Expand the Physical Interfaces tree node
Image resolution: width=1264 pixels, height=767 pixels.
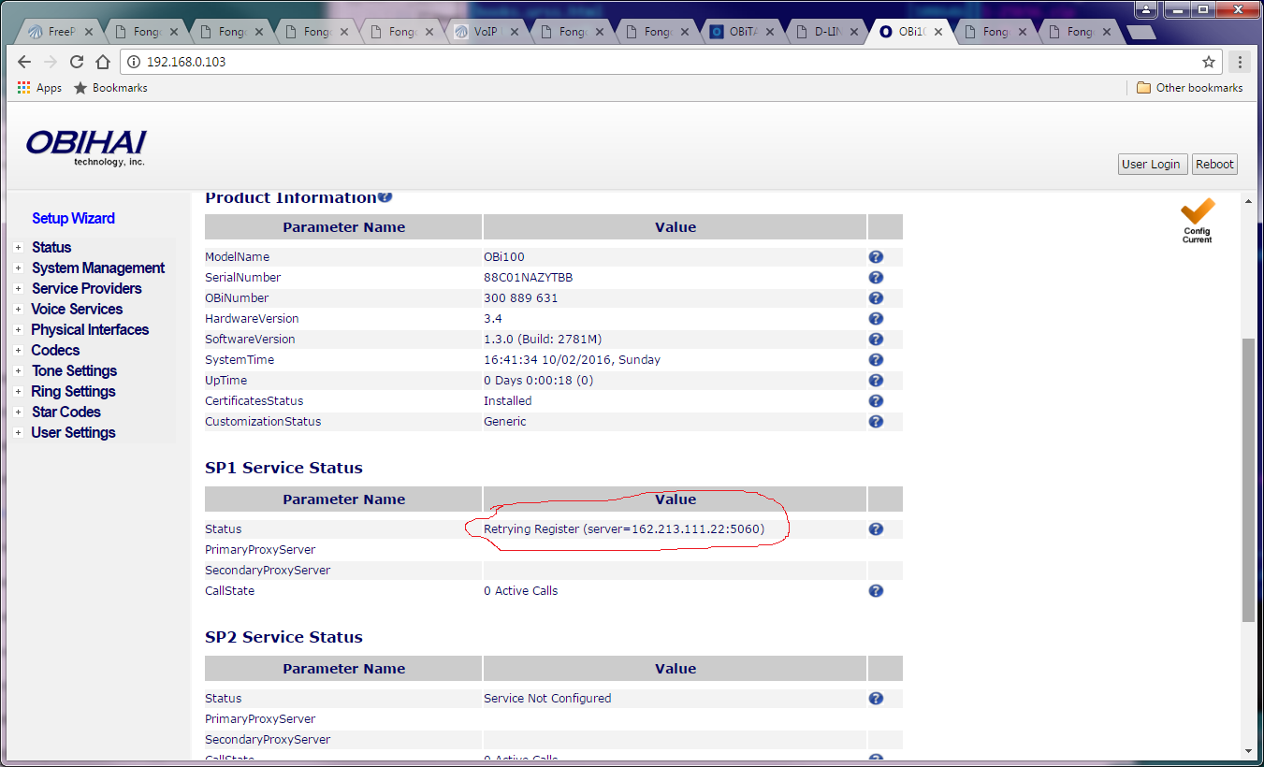tap(18, 330)
